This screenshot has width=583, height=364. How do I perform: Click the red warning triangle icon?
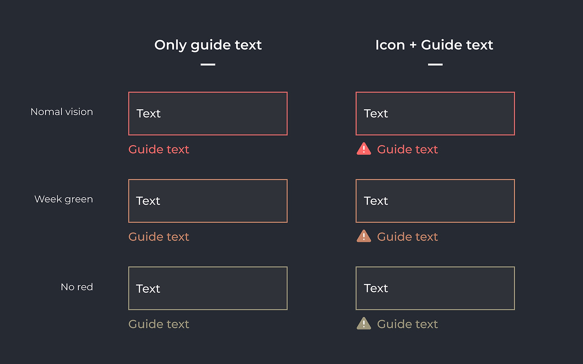[x=363, y=149]
